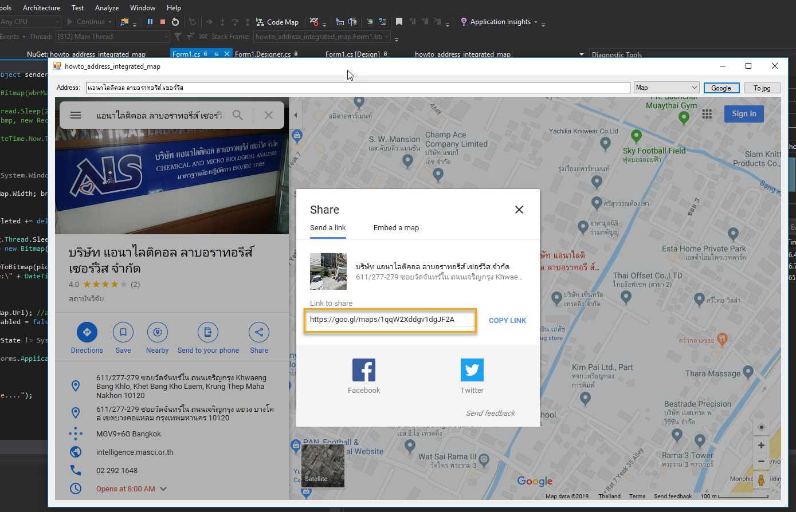The width and height of the screenshot is (796, 512).
Task: Open the Window menu
Action: [x=143, y=8]
